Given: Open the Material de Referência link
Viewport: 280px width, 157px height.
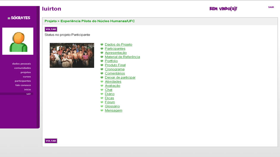Looking at the screenshot, I should click(122, 57).
